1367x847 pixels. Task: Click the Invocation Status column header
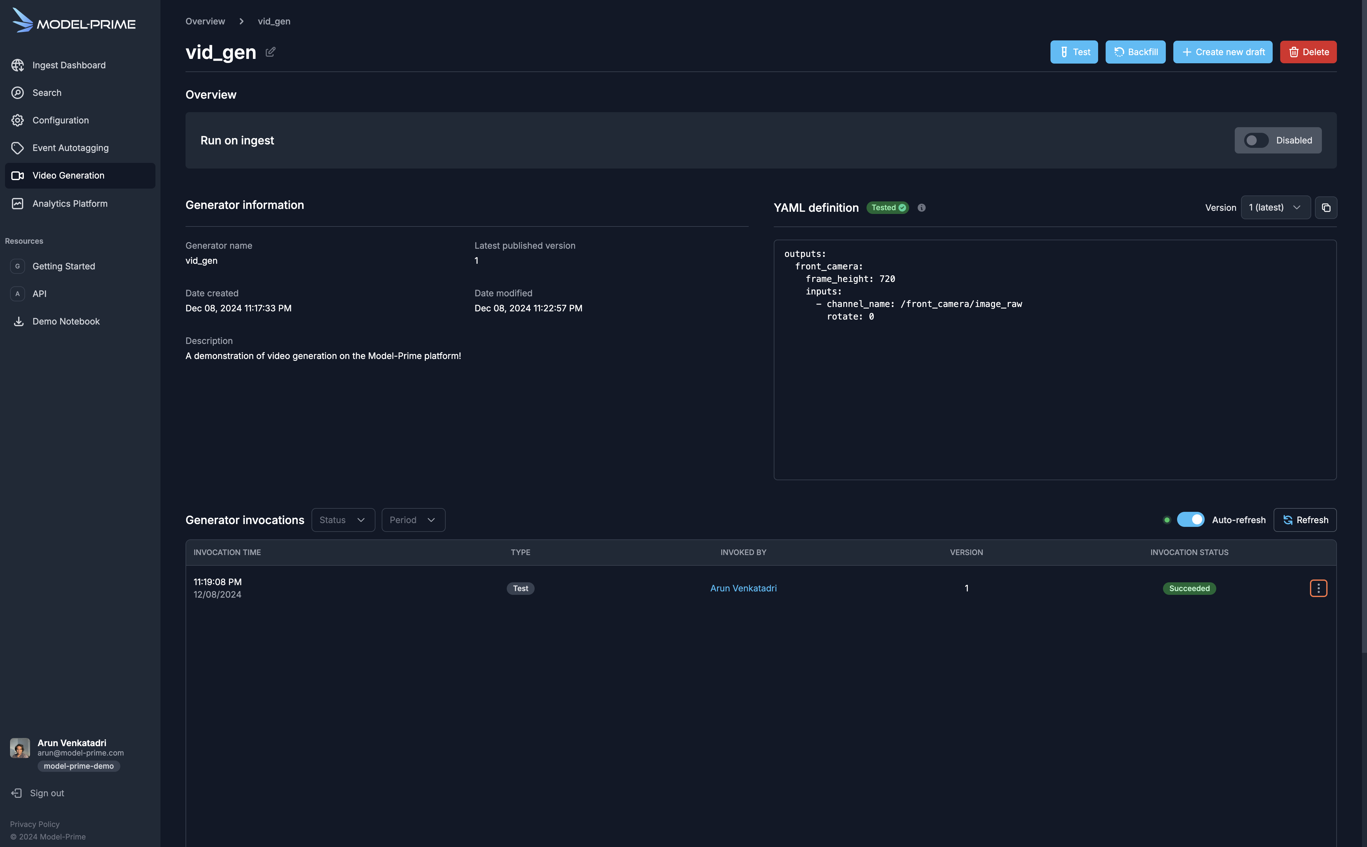(1189, 552)
